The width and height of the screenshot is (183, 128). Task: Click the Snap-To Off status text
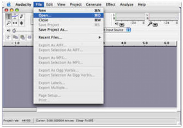pyautogui.click(x=85, y=120)
